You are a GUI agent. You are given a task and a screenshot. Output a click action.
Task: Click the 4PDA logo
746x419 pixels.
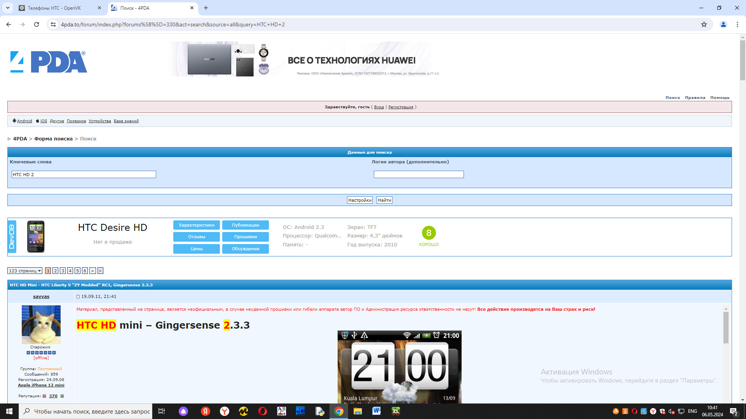pos(48,62)
